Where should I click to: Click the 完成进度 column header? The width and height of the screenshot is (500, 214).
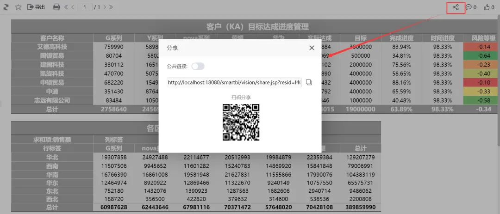coord(401,38)
